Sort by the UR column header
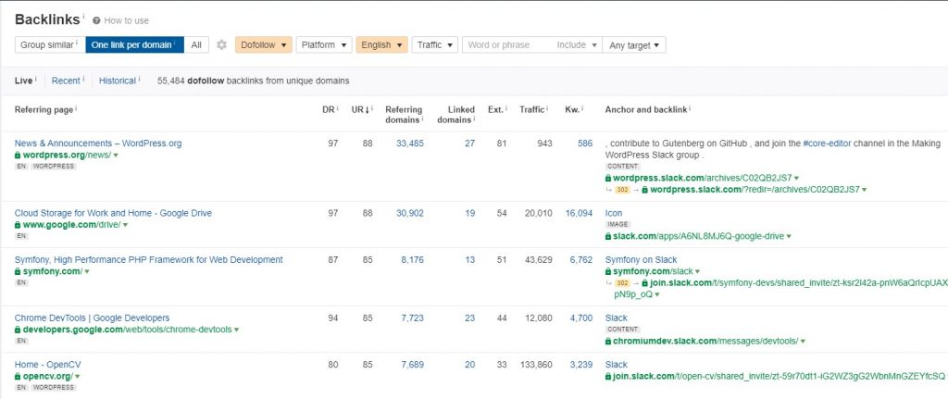This screenshot has height=399, width=948. click(362, 109)
